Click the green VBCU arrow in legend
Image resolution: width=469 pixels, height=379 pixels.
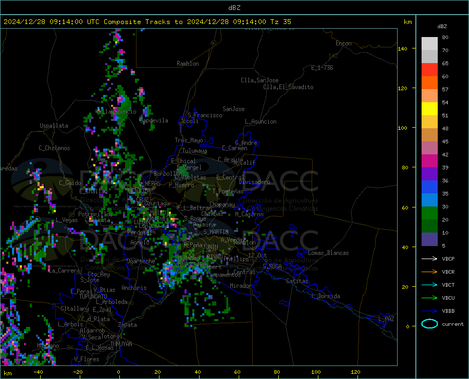(x=429, y=298)
